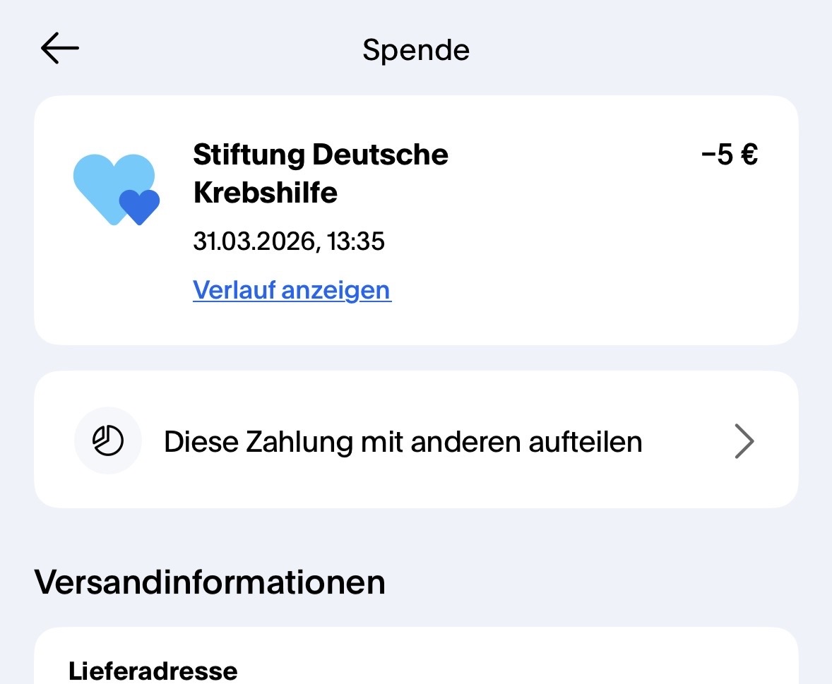Tap the small dark blue heart

139,206
